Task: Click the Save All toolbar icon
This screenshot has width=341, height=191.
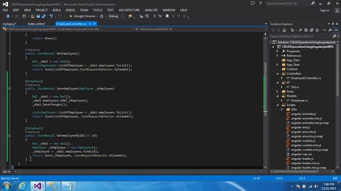Action: click(44, 16)
